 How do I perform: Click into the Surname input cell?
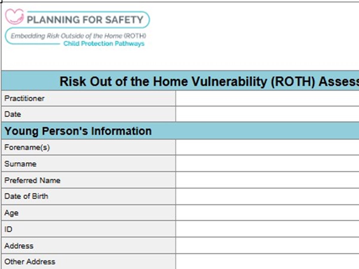coord(267,164)
